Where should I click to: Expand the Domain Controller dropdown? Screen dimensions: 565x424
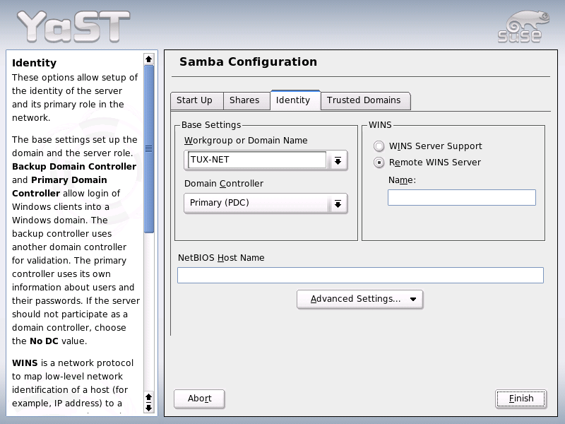[x=266, y=204]
